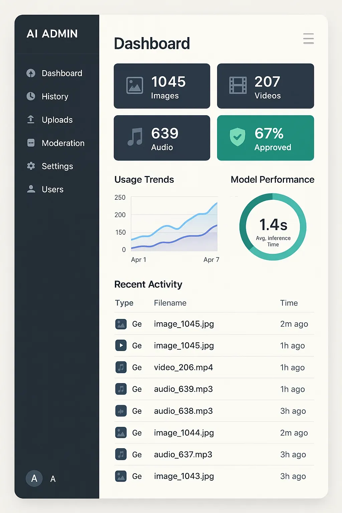Click the user avatar circle labeled A

(34, 478)
